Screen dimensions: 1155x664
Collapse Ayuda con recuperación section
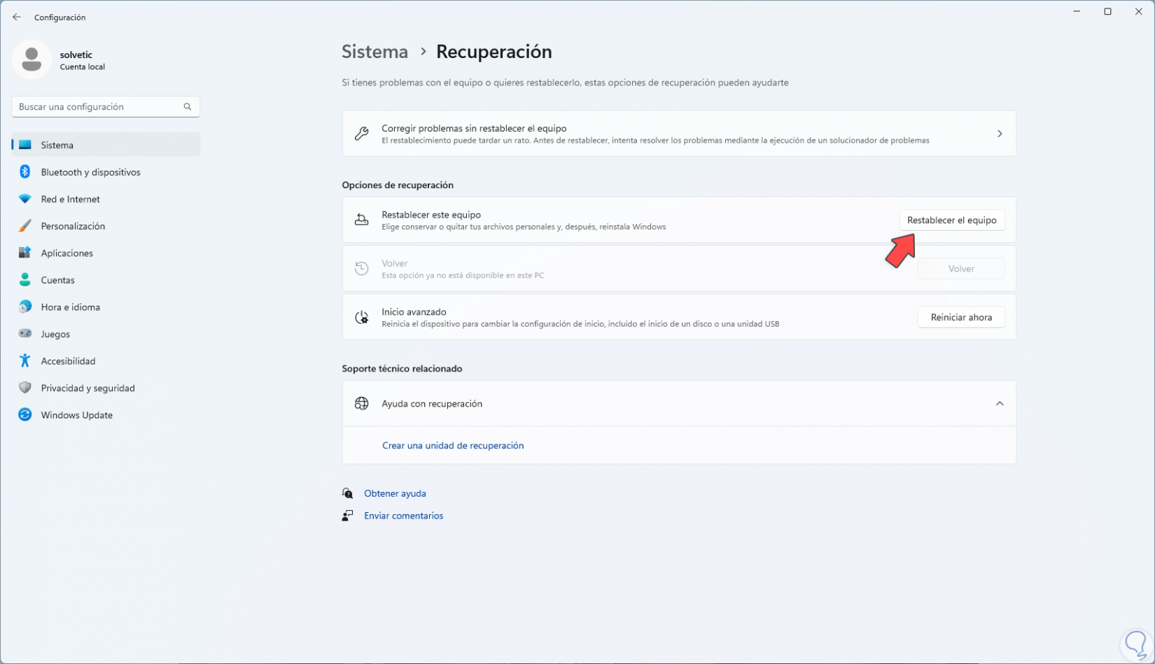coord(1000,404)
